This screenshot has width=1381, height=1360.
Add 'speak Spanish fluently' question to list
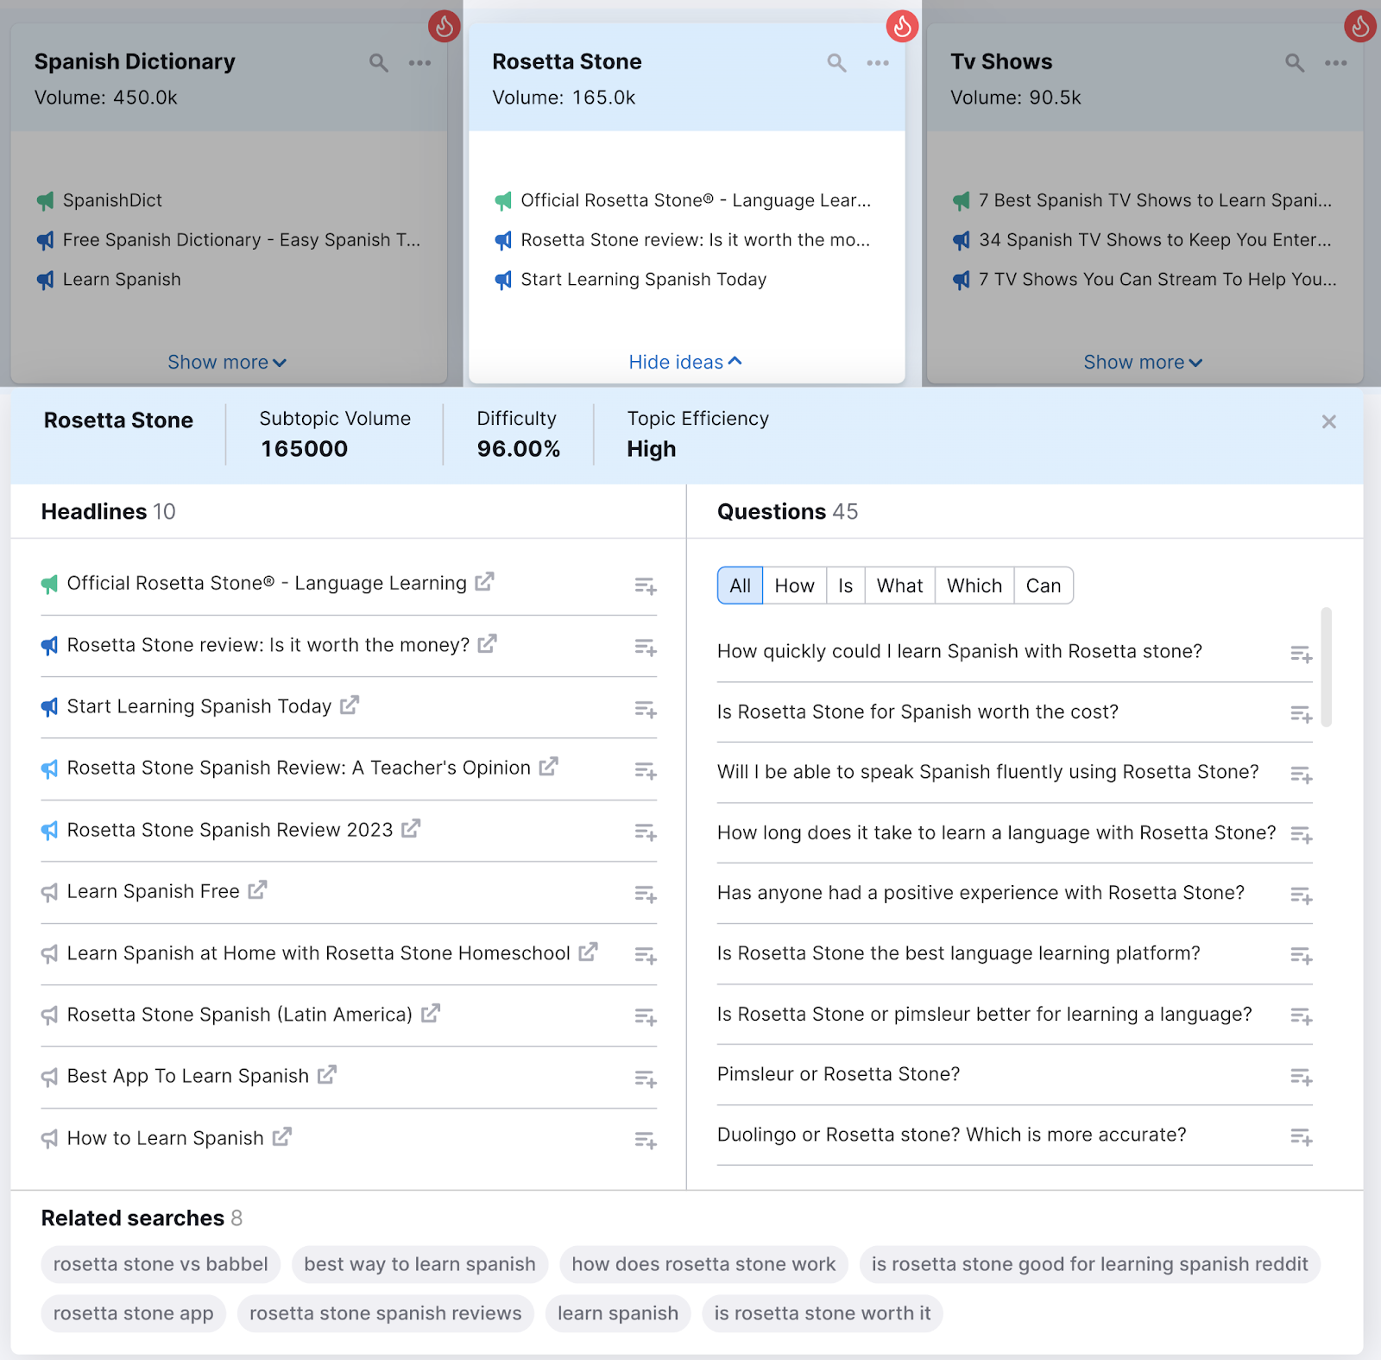click(x=1302, y=775)
